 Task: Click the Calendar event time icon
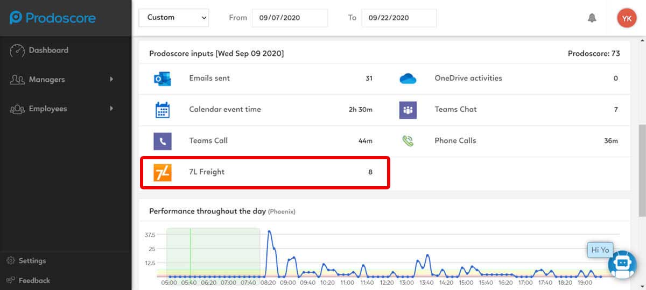[x=162, y=110]
